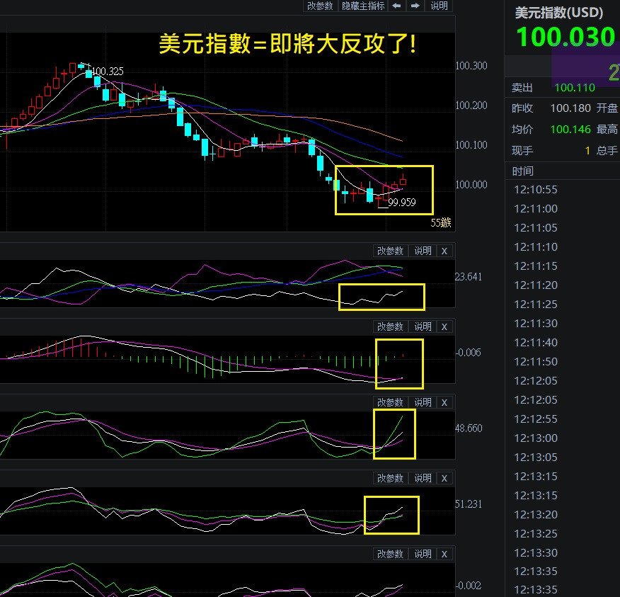620x597 pixels.
Task: Close the second sub-indicator panel
Action: click(x=444, y=326)
